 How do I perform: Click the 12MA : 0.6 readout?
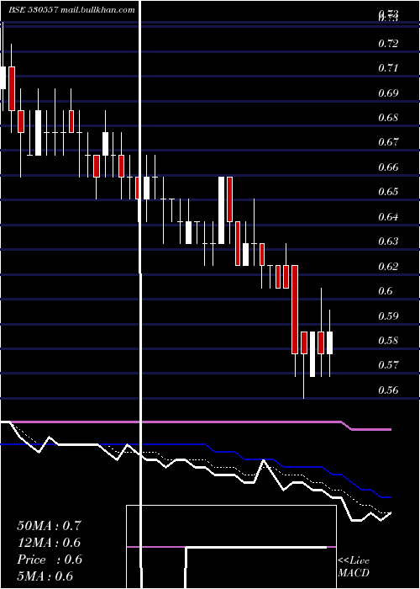point(49,543)
